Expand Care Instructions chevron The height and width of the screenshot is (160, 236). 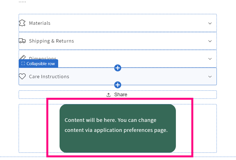[210, 77]
